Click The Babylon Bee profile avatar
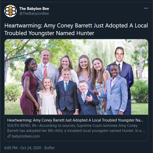The width and height of the screenshot is (153, 153). 11,11
